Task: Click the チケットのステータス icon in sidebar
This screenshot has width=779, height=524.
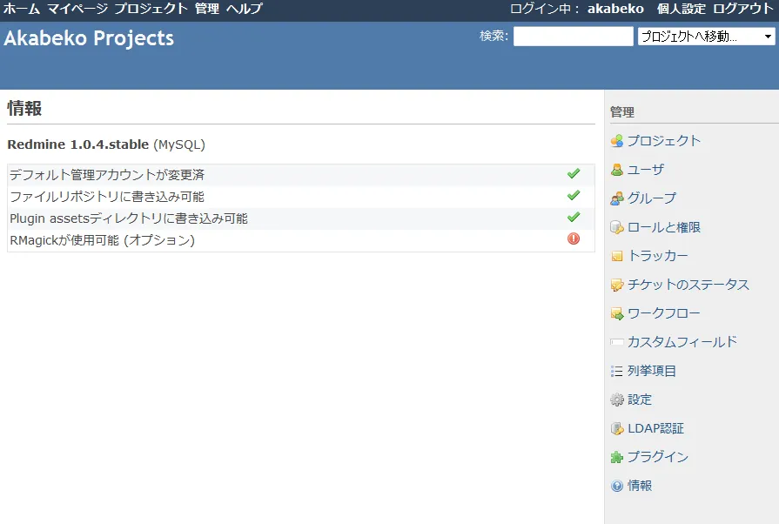Action: coord(617,285)
